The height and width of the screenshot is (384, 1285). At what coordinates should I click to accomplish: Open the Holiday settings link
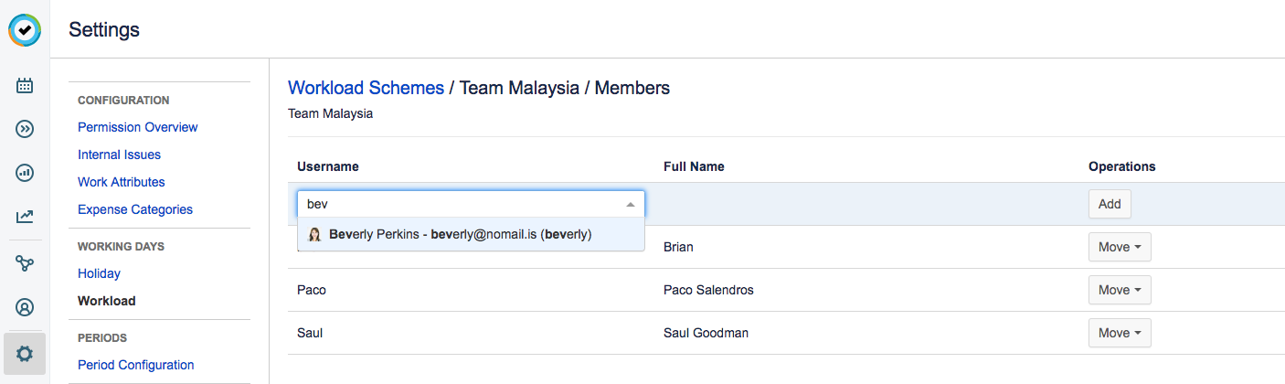point(99,273)
